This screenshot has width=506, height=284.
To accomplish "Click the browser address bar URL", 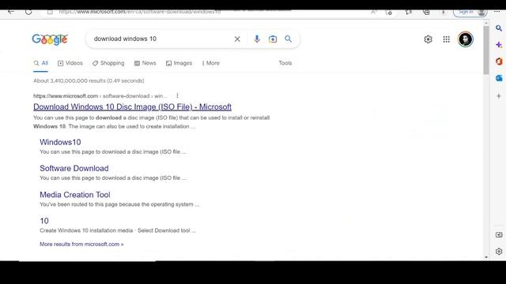I will click(139, 12).
